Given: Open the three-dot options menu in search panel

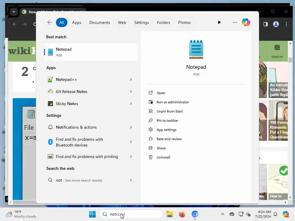Looking at the screenshot, I should point(235,22).
